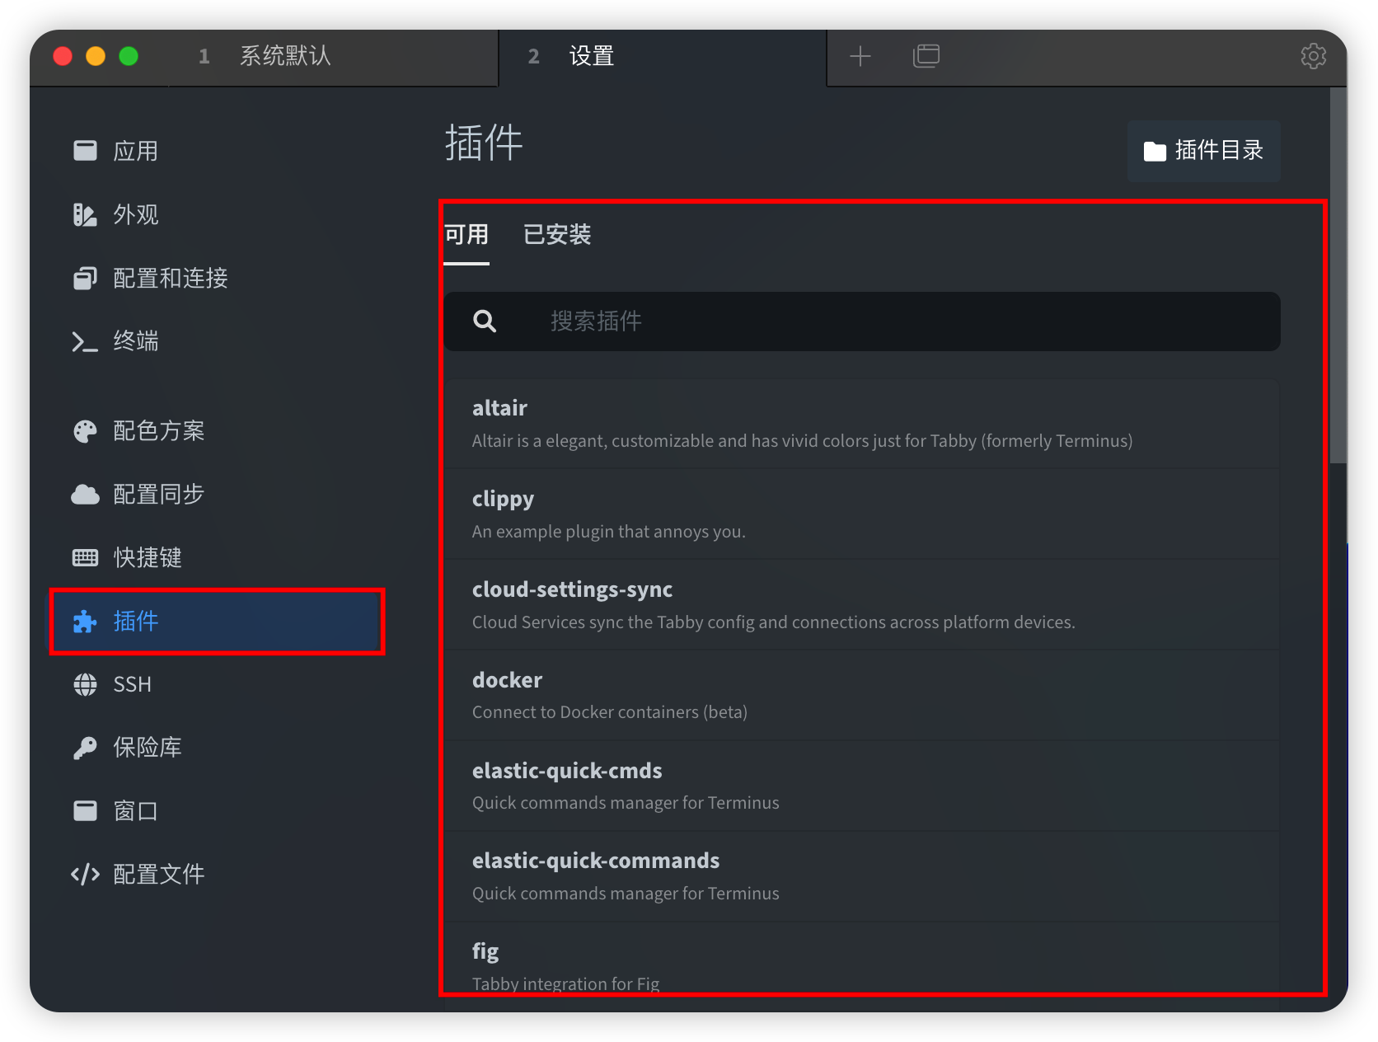1378x1042 pixels.
Task: Select the cloud-settings-sync plugin
Action: [862, 605]
